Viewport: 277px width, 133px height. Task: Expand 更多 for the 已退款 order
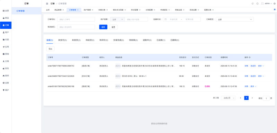(x=253, y=86)
